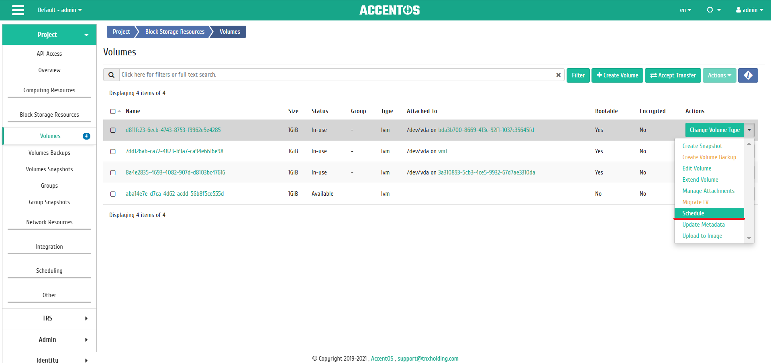Click the Volumes breadcrumb
Image resolution: width=771 pixels, height=363 pixels.
pos(230,32)
